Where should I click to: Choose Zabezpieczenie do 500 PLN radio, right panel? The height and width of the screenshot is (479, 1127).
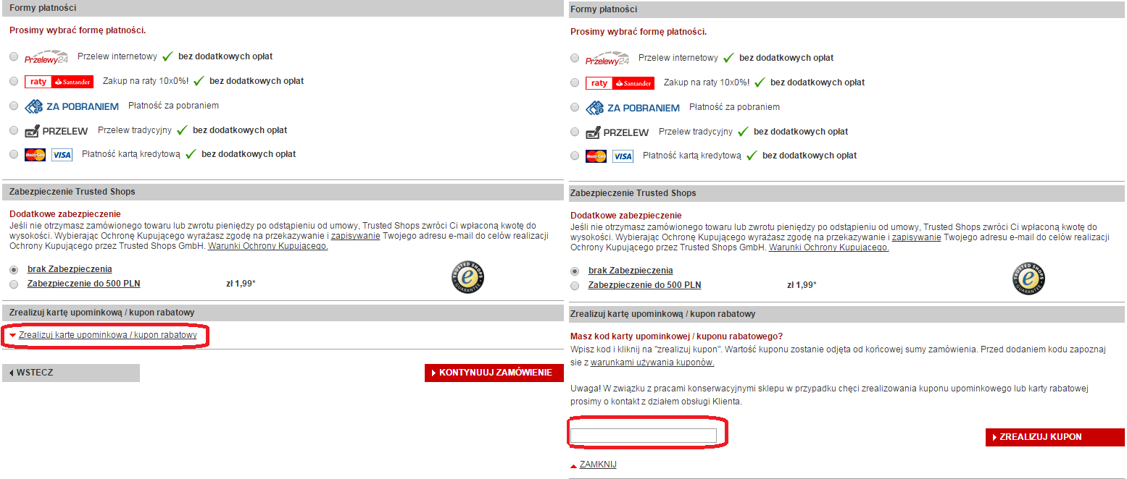[x=575, y=285]
